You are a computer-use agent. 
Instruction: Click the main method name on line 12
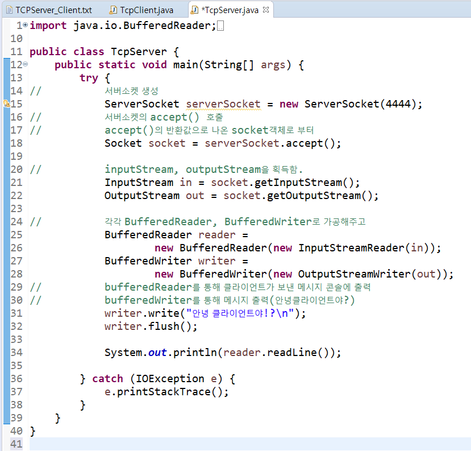point(186,65)
